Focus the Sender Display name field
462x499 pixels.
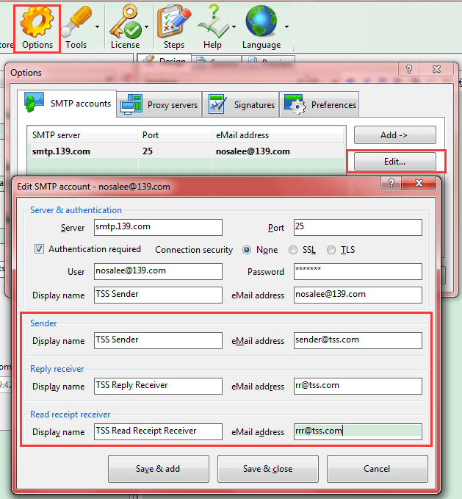(158, 340)
